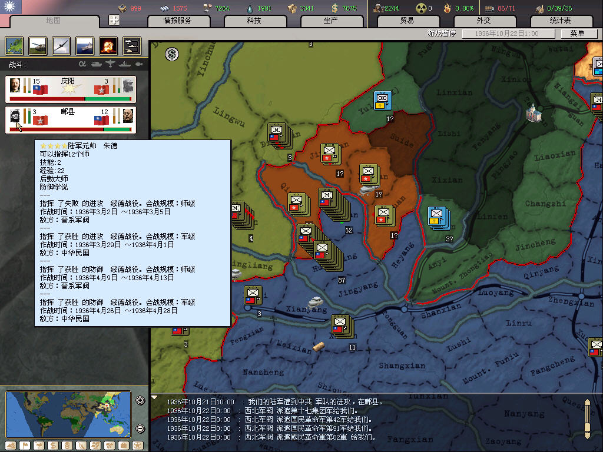This screenshot has height=452, width=603.
Task: Select the air units plane icon
Action: coord(61,45)
